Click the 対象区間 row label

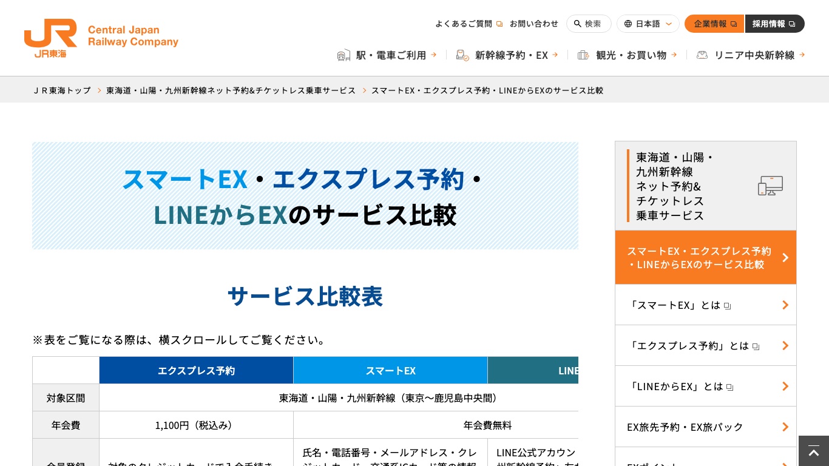click(66, 398)
